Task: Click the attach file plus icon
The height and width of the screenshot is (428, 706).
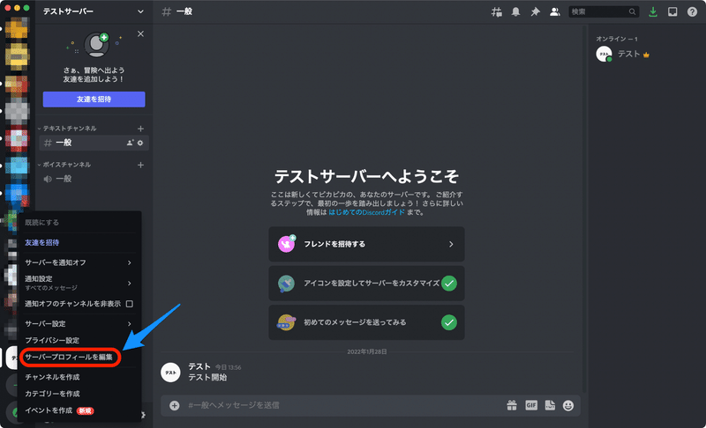Action: click(174, 406)
